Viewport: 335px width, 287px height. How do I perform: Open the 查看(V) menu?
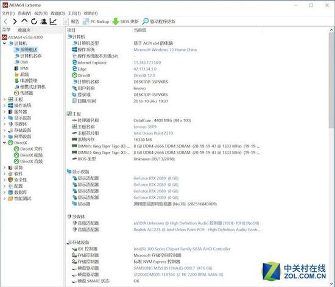[x=24, y=13]
